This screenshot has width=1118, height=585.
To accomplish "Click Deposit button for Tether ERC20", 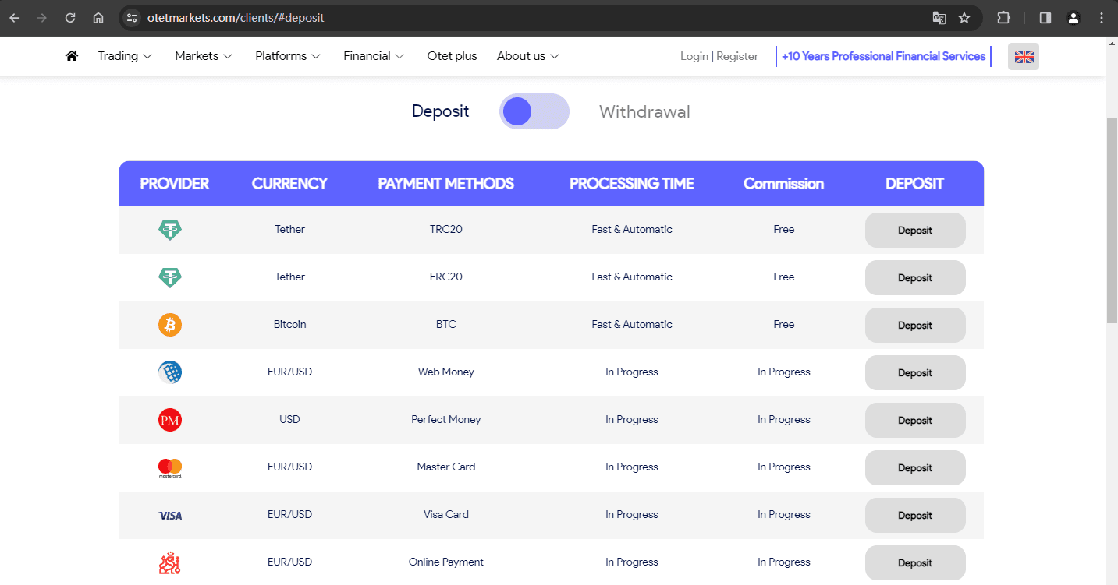I will [x=915, y=278].
